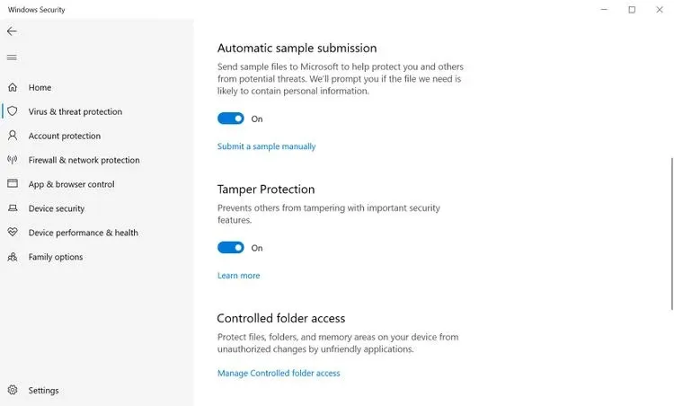Open the Home menu item
Screen dimensions: 674x406
point(40,88)
